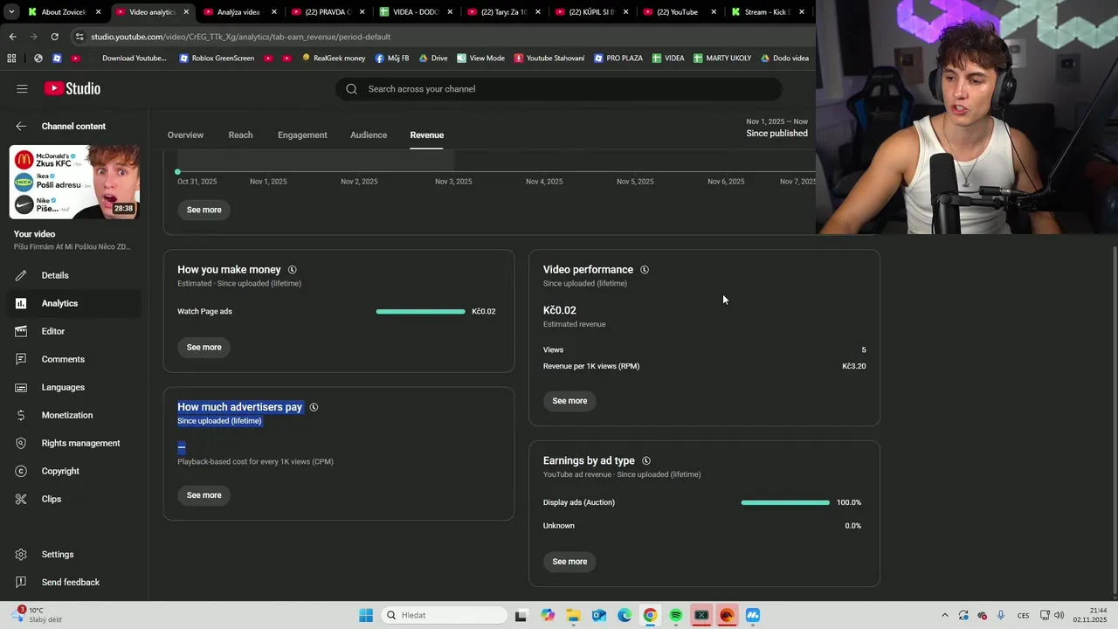This screenshot has height=629, width=1118.
Task: Click Chrome back navigation arrow
Action: [12, 37]
